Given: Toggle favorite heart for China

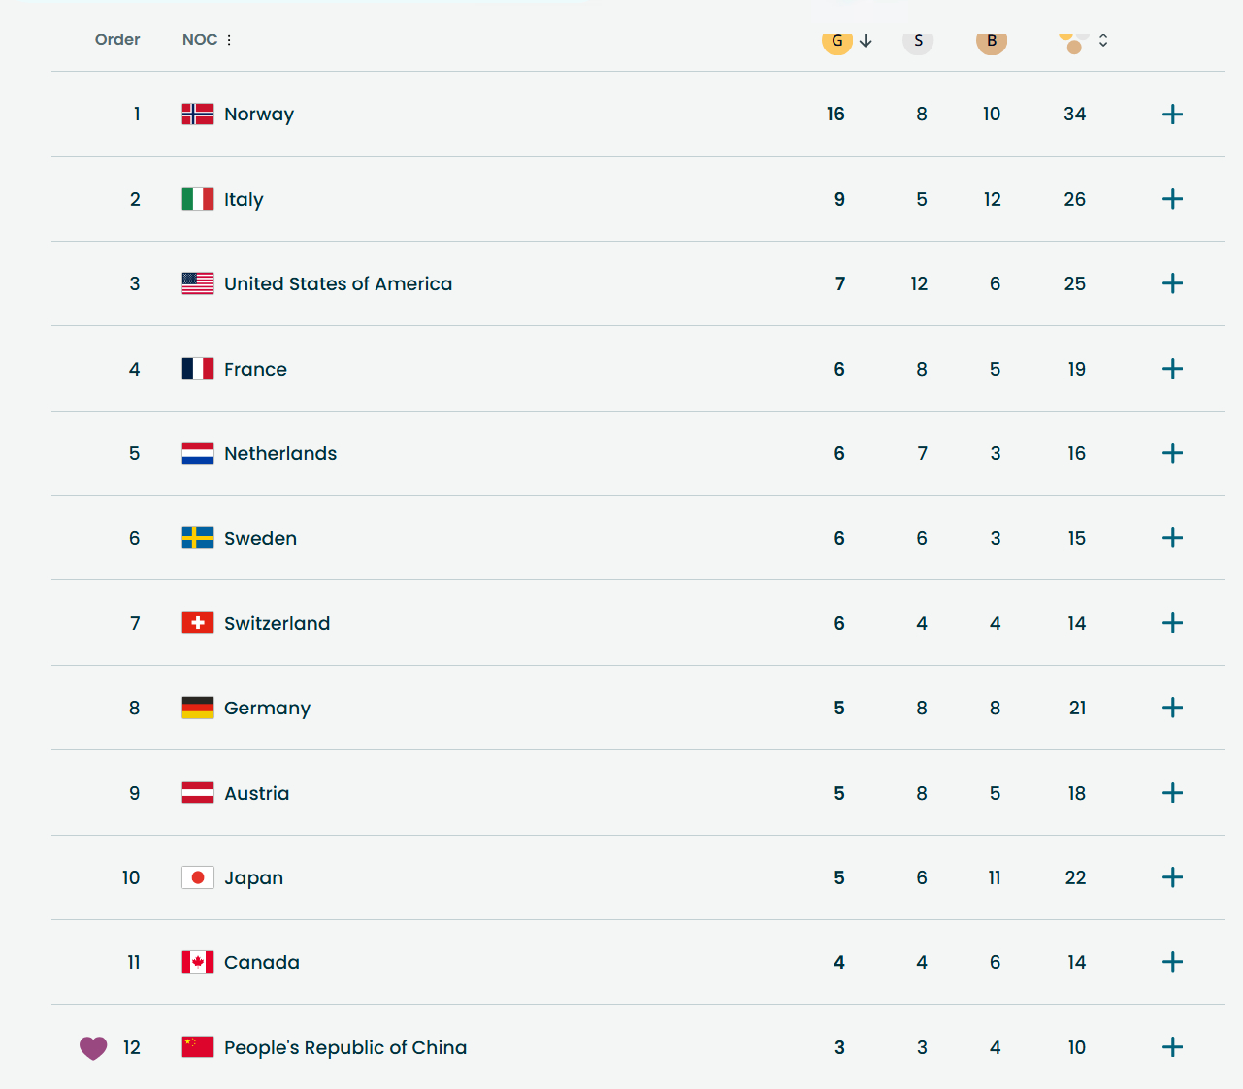Looking at the screenshot, I should tap(93, 1047).
